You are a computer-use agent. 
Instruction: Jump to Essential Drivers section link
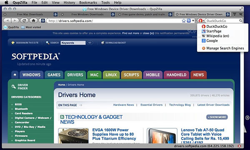click(x=152, y=105)
